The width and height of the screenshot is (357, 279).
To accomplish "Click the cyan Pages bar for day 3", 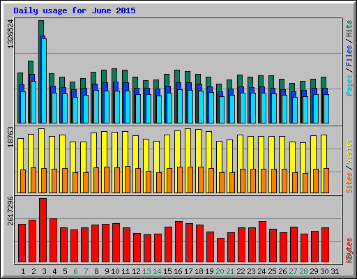I will pyautogui.click(x=44, y=81).
